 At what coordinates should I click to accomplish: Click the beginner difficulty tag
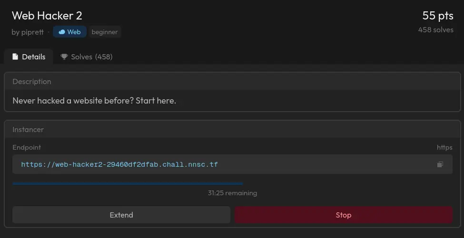[104, 32]
